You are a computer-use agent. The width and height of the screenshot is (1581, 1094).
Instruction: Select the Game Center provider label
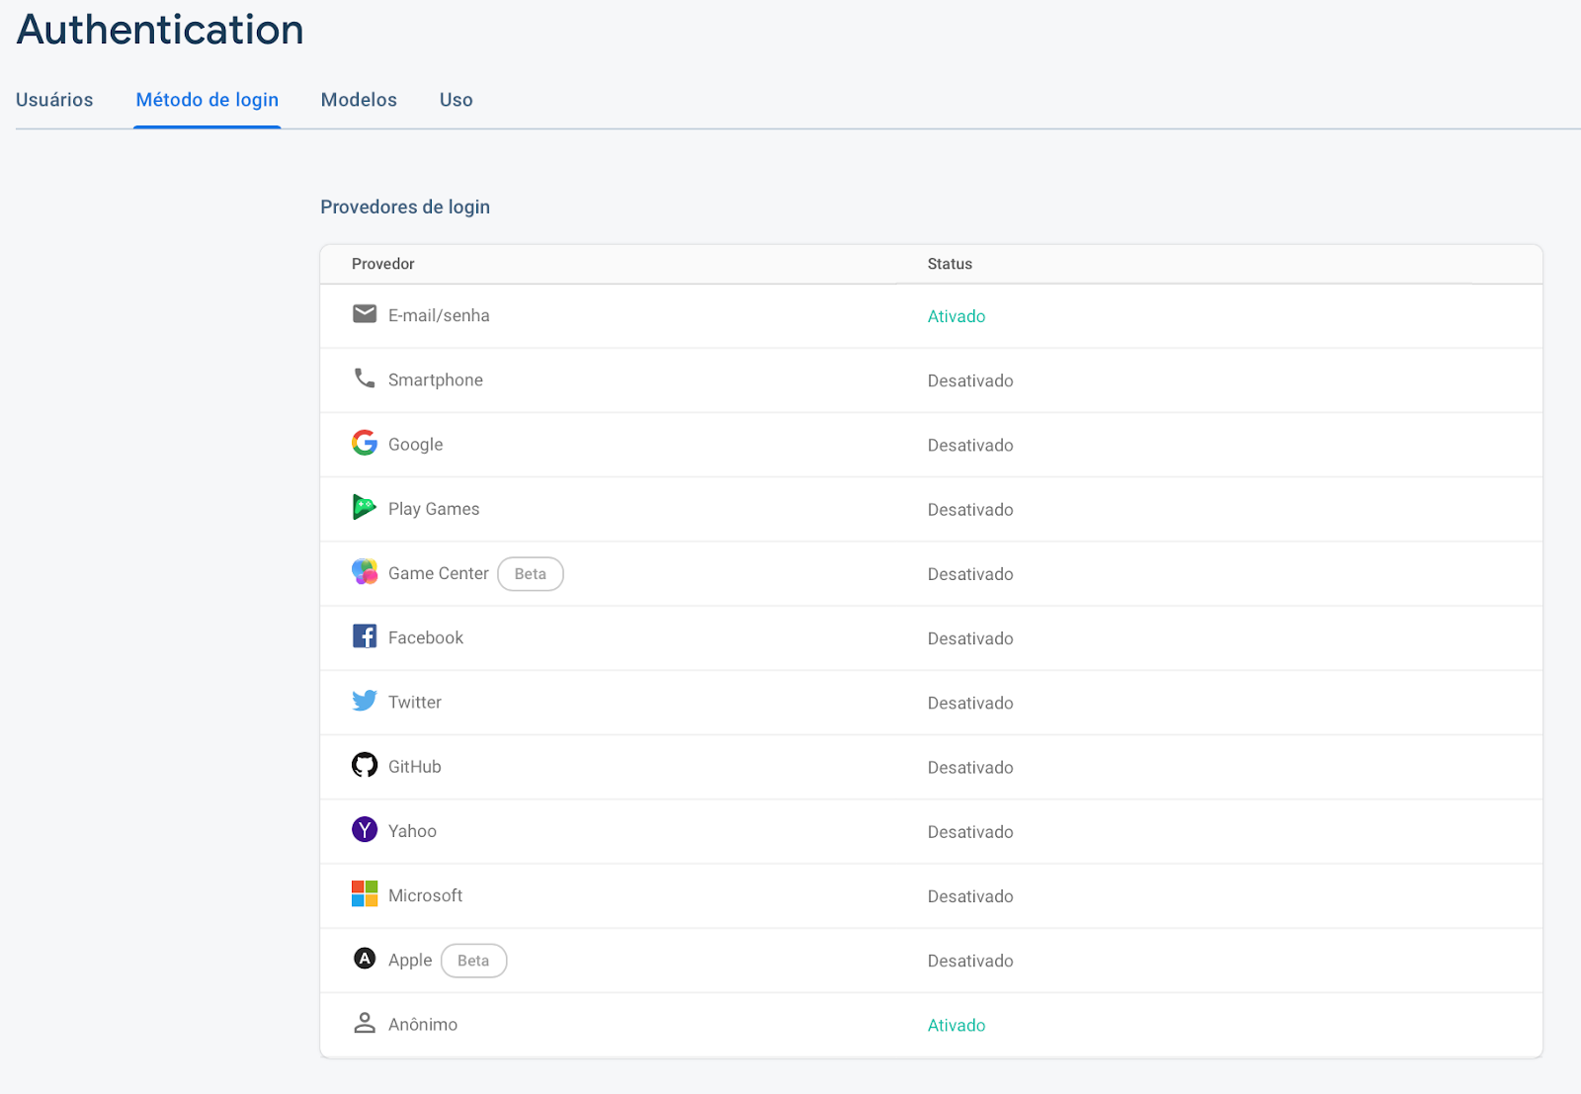click(439, 573)
